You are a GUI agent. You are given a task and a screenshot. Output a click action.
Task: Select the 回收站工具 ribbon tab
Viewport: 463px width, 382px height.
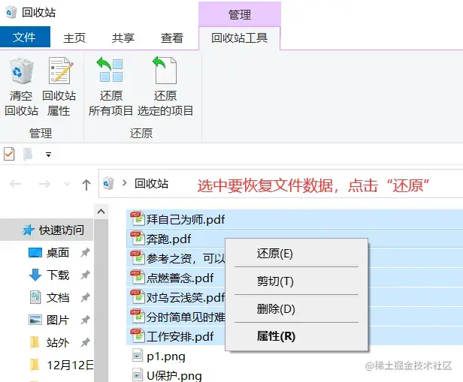click(x=240, y=38)
